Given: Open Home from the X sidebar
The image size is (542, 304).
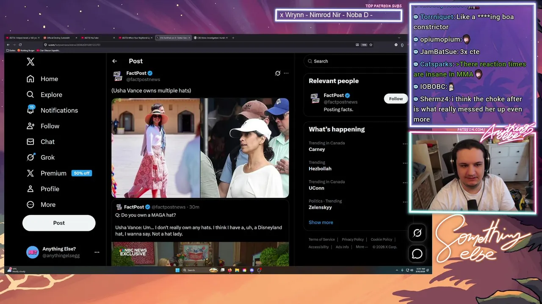Looking at the screenshot, I should [42, 79].
